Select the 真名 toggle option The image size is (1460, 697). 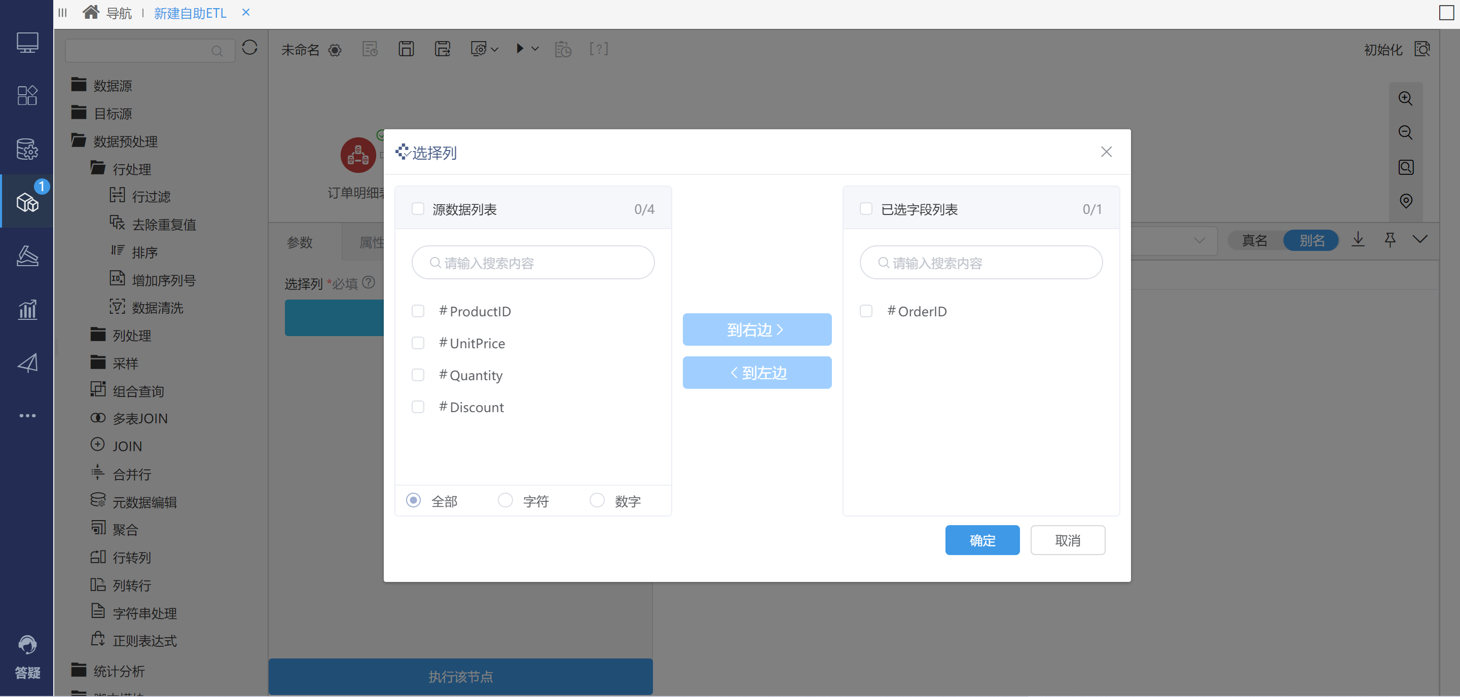[1254, 240]
